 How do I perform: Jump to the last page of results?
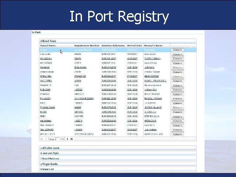pyautogui.click(x=72, y=139)
